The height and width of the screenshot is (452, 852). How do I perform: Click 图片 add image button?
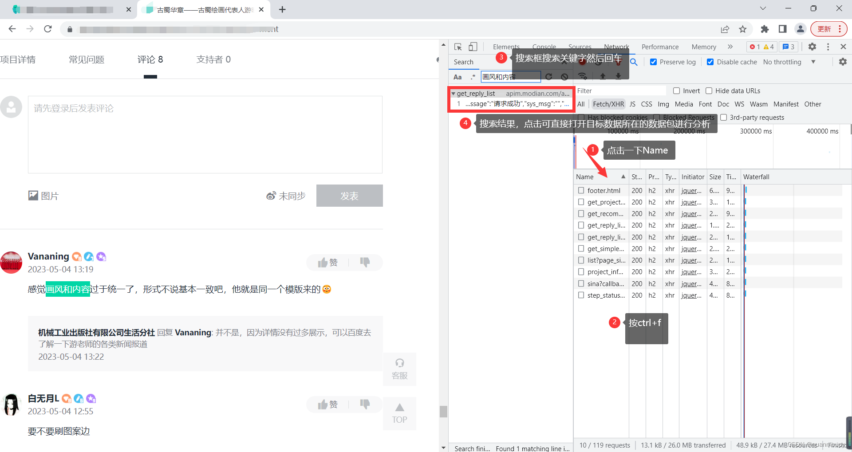pyautogui.click(x=43, y=196)
